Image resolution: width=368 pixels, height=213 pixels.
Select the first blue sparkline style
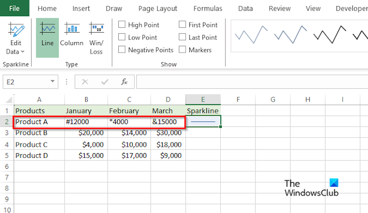pos(251,35)
